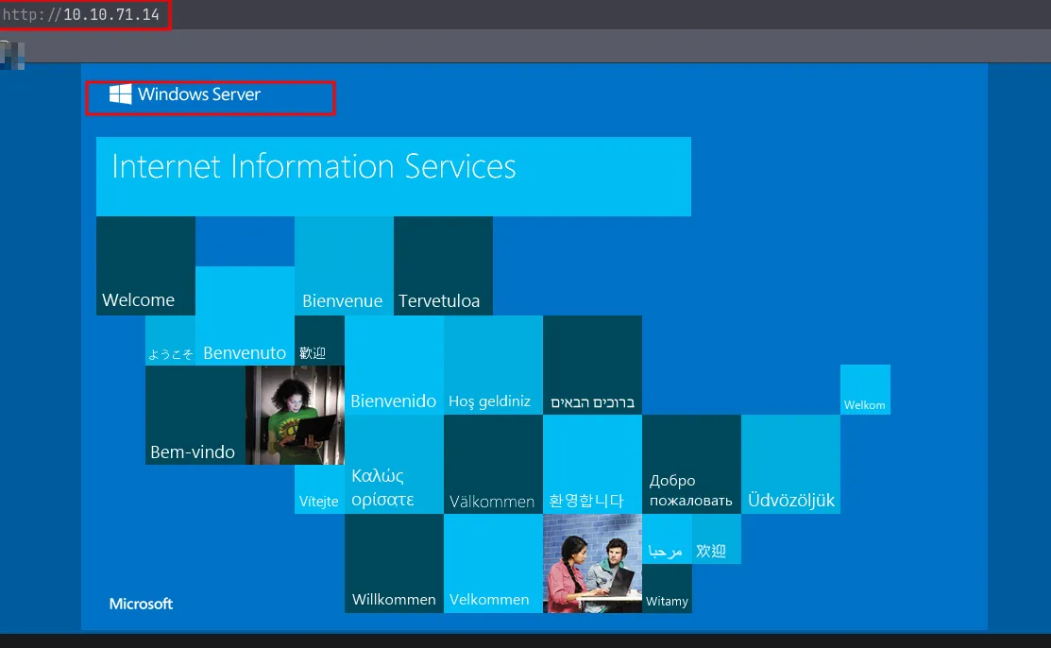
Task: Click the German Willkommen tile
Action: click(x=394, y=564)
